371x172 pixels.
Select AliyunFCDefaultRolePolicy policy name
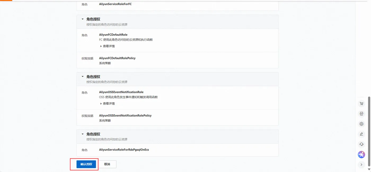click(117, 58)
